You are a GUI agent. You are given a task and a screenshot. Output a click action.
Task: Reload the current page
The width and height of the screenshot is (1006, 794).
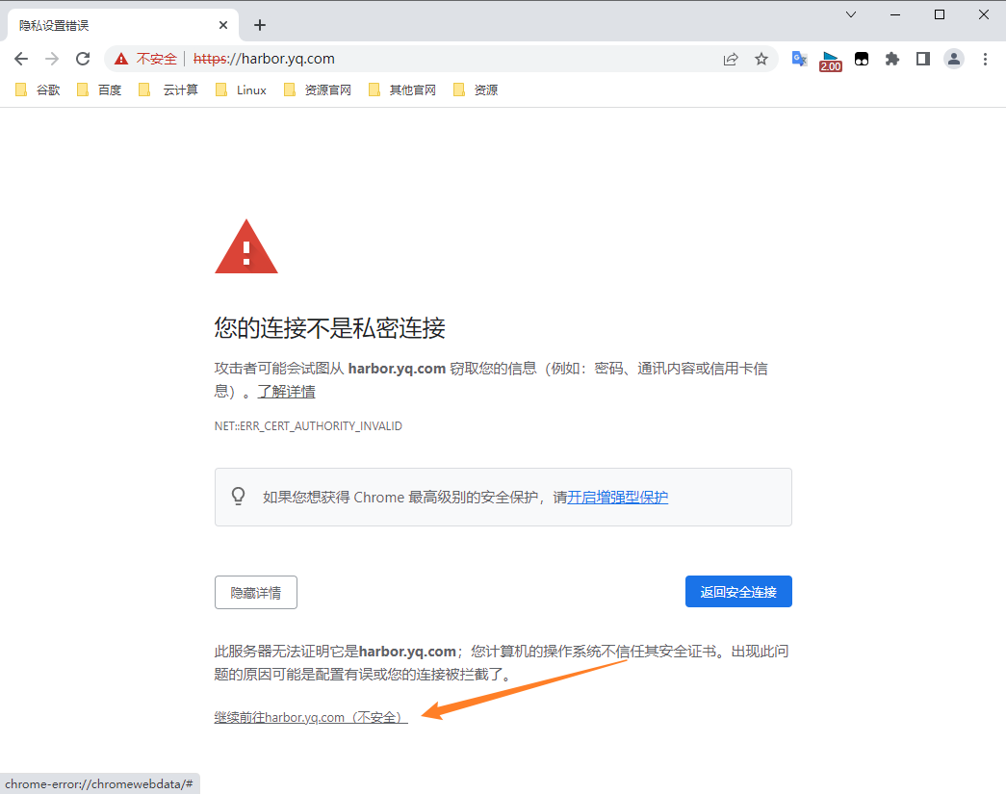[x=83, y=59]
